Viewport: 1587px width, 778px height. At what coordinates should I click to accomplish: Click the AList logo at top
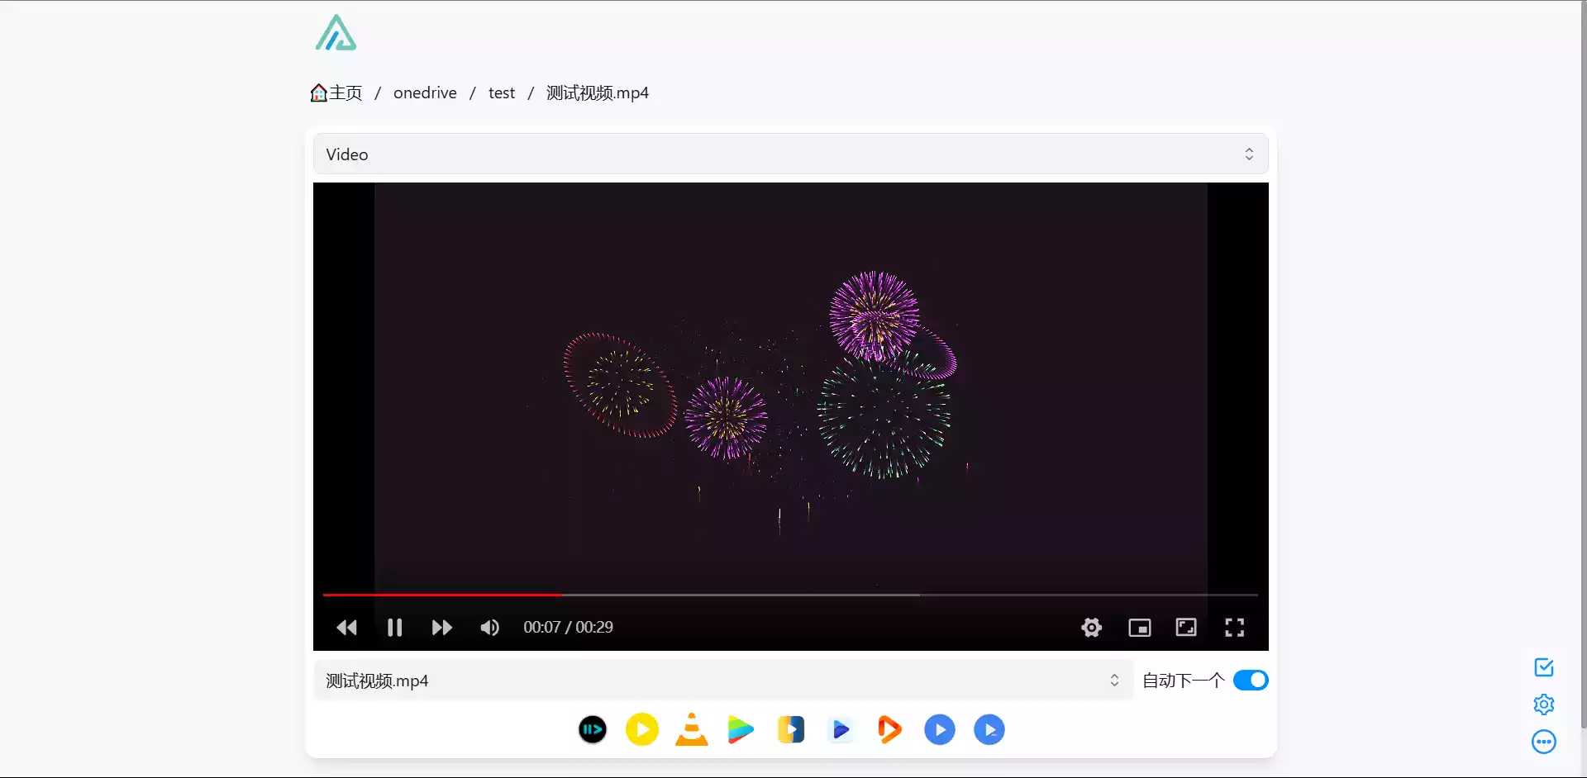336,33
